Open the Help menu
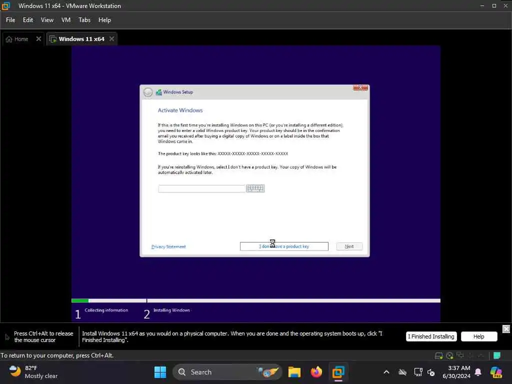The height and width of the screenshot is (384, 512). tap(104, 20)
